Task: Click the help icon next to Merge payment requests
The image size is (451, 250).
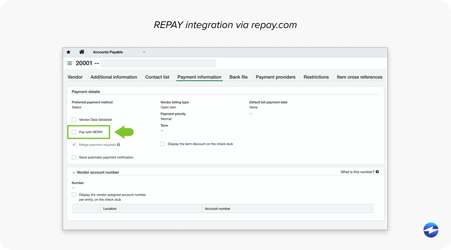Action: point(119,144)
